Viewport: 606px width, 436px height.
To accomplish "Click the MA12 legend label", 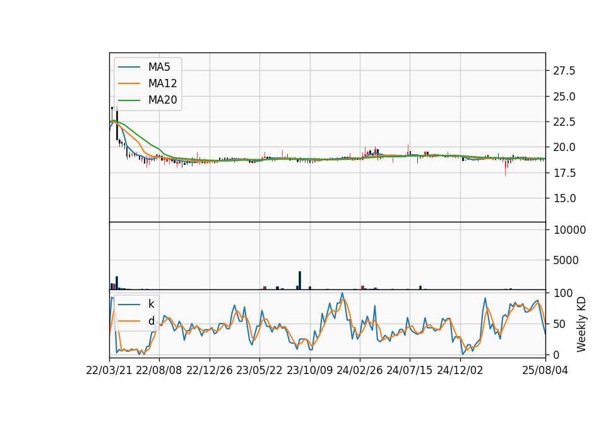I will (163, 83).
